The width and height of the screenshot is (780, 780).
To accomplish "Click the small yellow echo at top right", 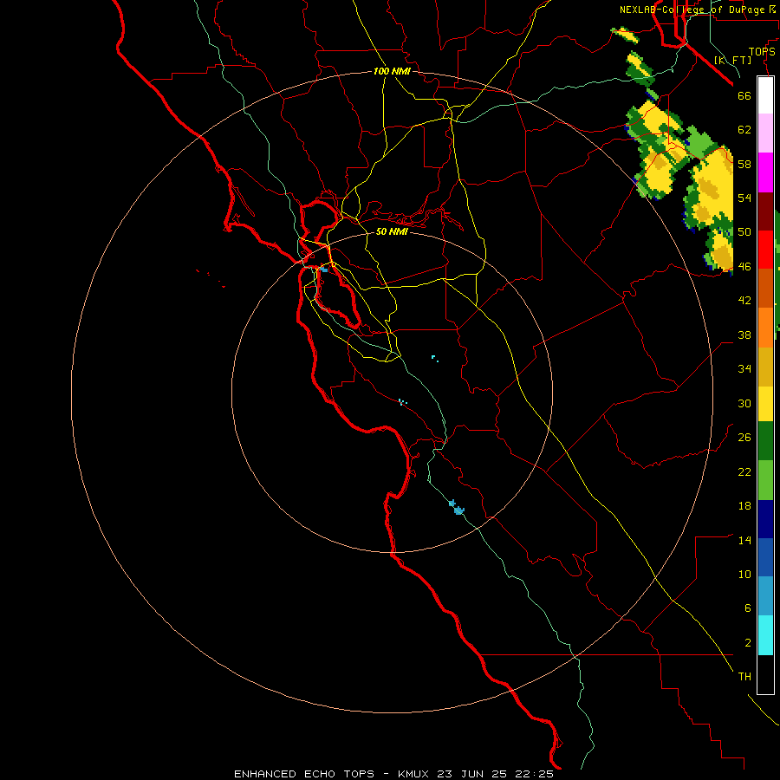I will [x=627, y=36].
